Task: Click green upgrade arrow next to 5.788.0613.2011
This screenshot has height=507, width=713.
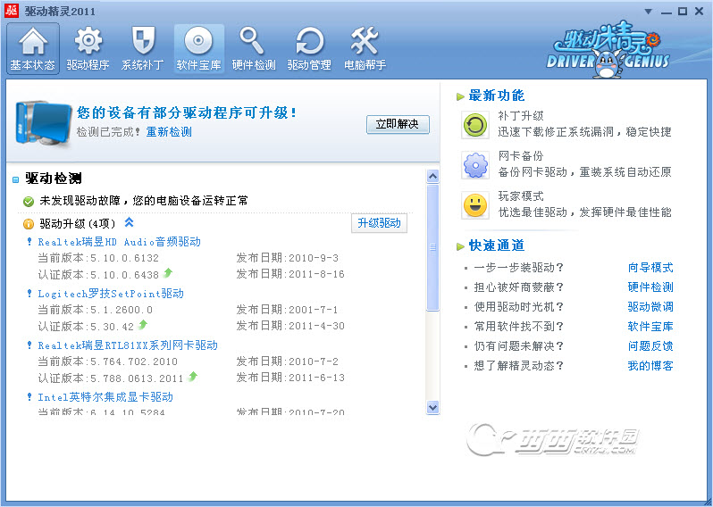Action: click(193, 377)
